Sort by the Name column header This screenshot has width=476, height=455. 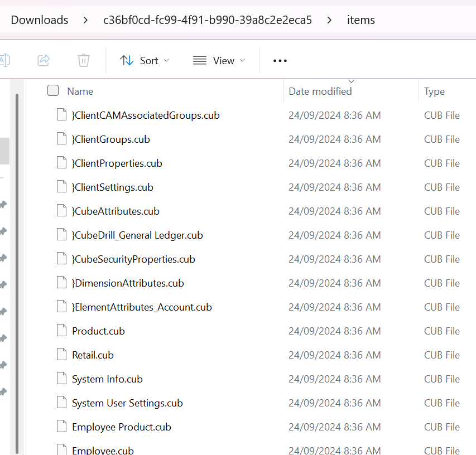coord(80,91)
